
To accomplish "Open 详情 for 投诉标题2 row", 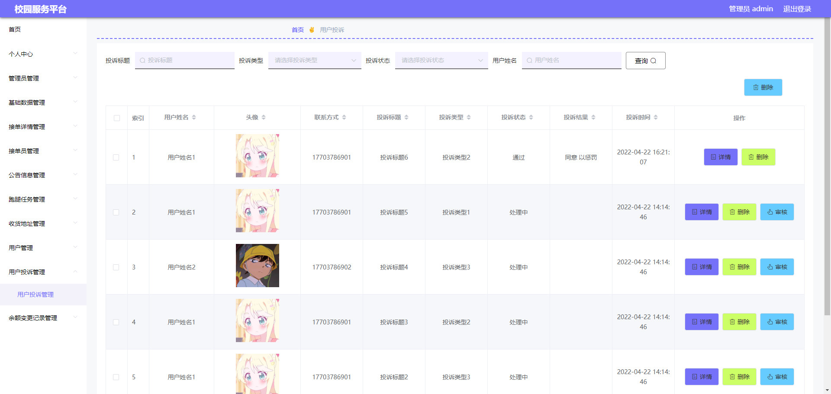I will 702,377.
